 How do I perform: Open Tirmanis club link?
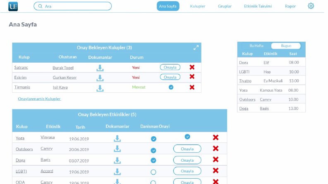tap(22, 87)
